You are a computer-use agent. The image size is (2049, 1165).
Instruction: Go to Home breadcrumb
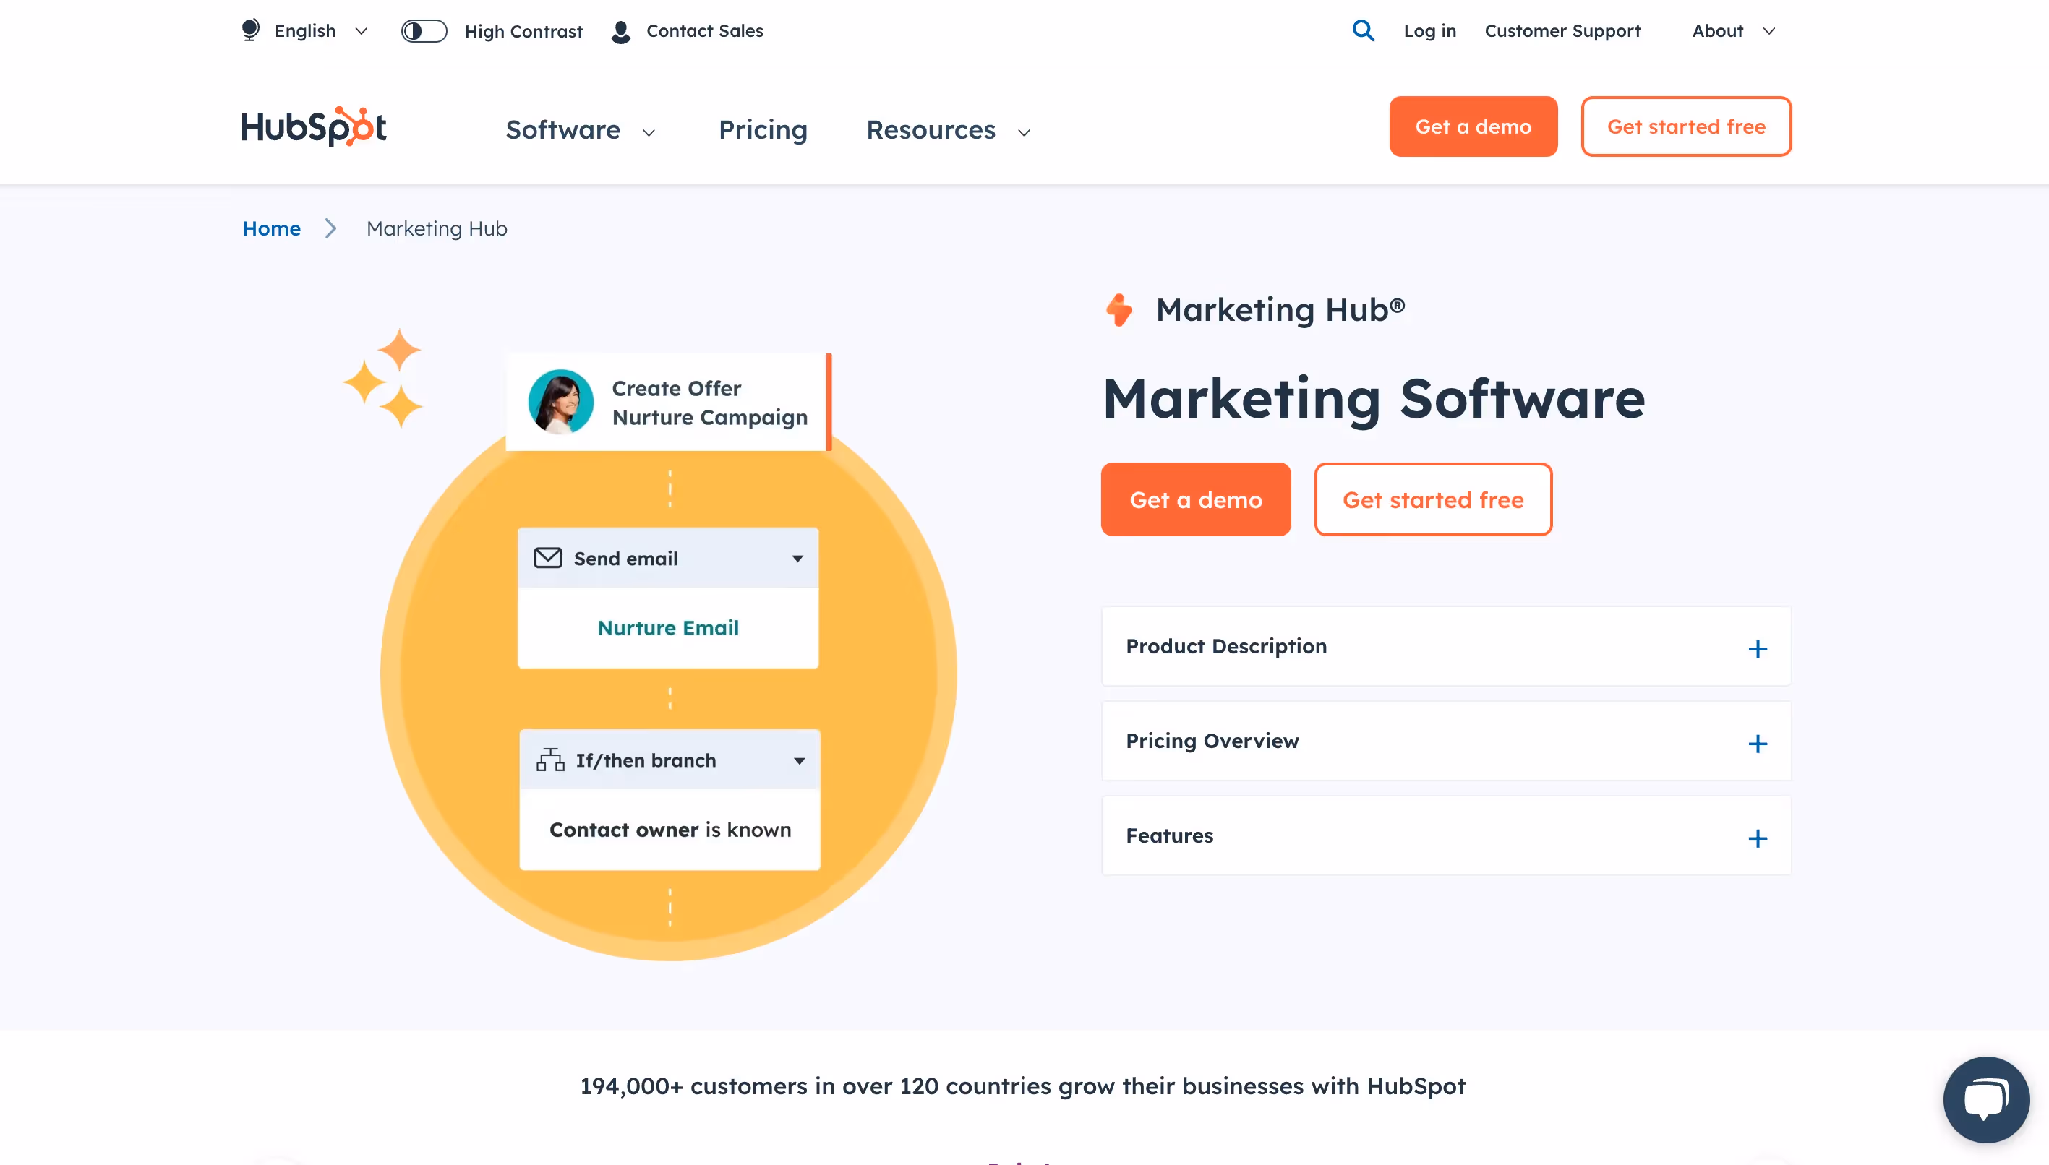pyautogui.click(x=271, y=229)
